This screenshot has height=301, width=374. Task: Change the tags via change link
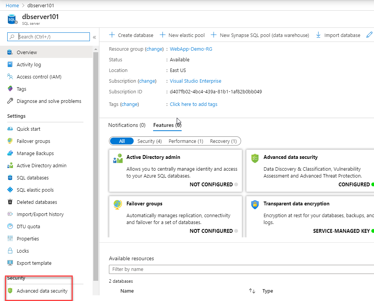pos(129,104)
